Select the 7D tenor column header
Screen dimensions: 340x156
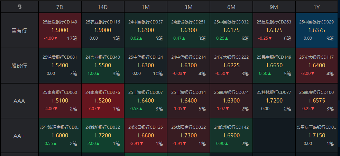[60, 7]
